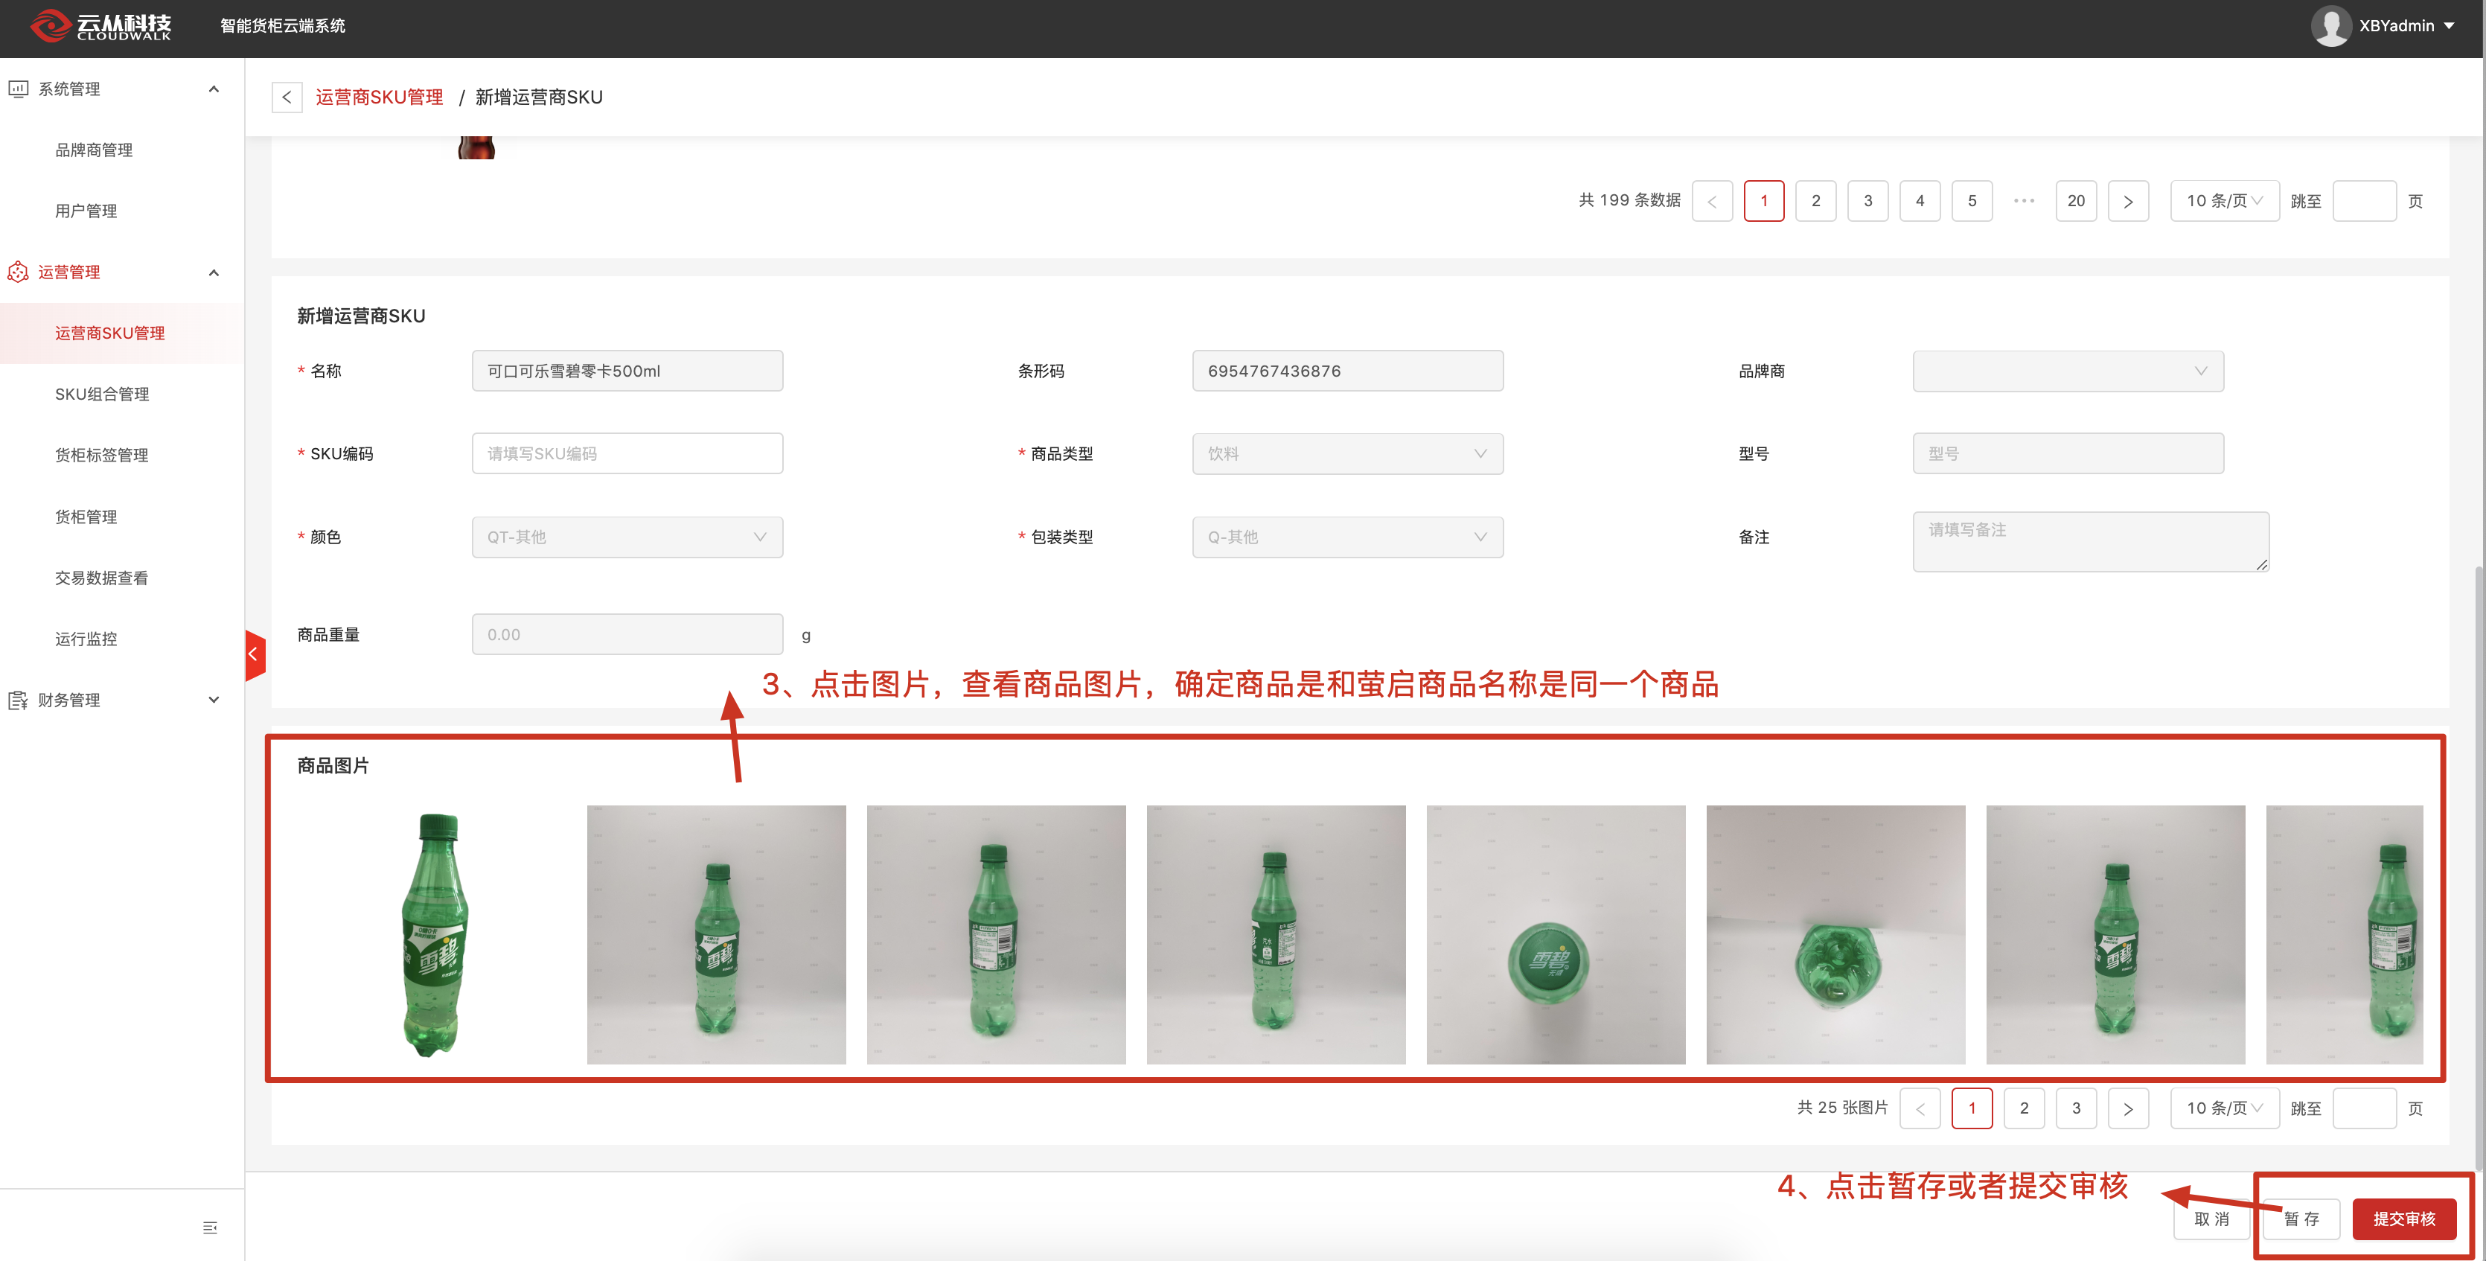The width and height of the screenshot is (2486, 1261).
Task: Open 用户管理 in the sidebar
Action: (x=86, y=211)
